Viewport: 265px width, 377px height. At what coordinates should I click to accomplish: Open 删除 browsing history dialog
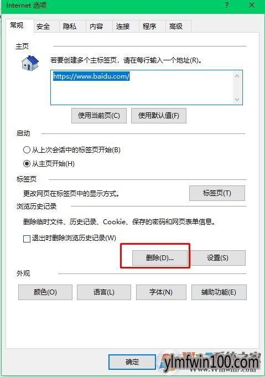coord(160,258)
